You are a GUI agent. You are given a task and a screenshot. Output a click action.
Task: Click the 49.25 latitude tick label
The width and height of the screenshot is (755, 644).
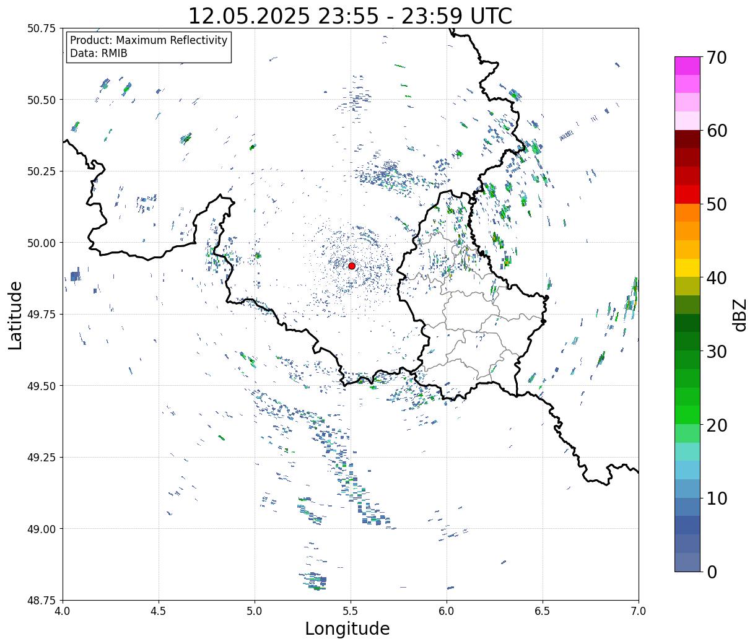pos(41,458)
